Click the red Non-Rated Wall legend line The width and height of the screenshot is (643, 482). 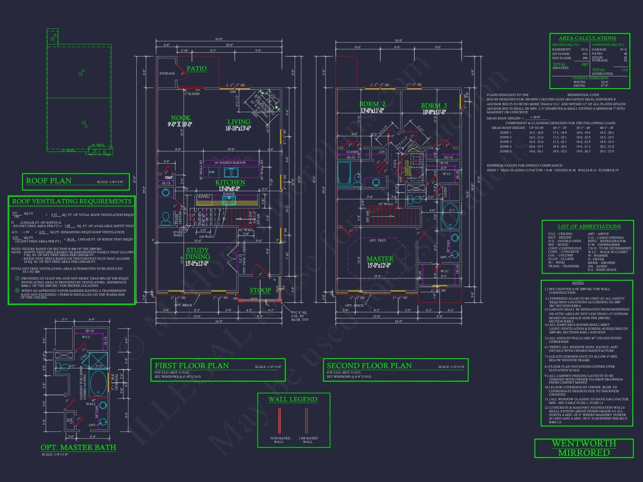click(x=279, y=420)
